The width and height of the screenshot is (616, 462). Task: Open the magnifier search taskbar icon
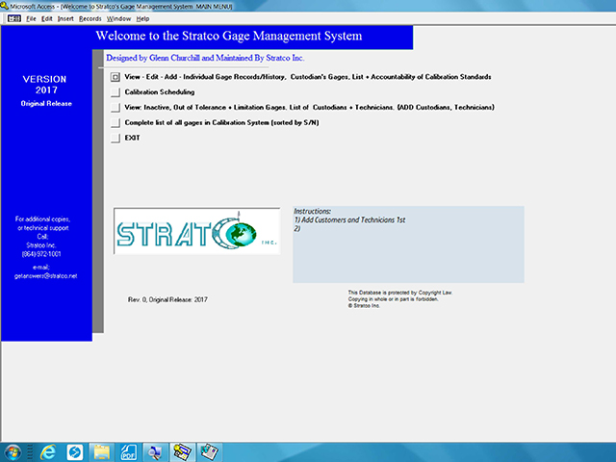[155, 452]
